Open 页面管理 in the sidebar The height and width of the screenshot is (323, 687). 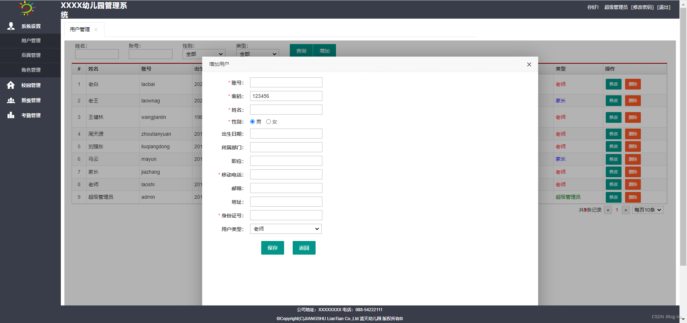[x=30, y=55]
